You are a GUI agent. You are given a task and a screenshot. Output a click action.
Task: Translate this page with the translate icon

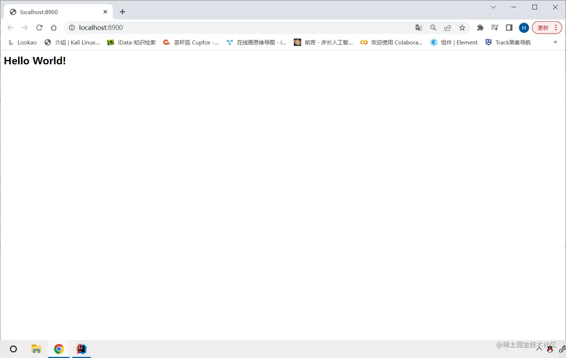click(x=419, y=28)
